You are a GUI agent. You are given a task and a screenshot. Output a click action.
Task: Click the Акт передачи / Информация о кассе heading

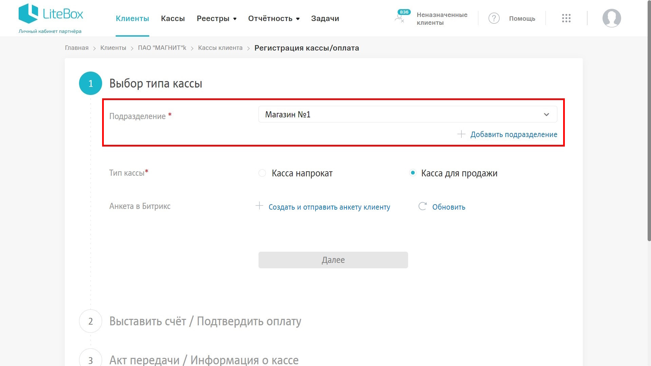204,360
